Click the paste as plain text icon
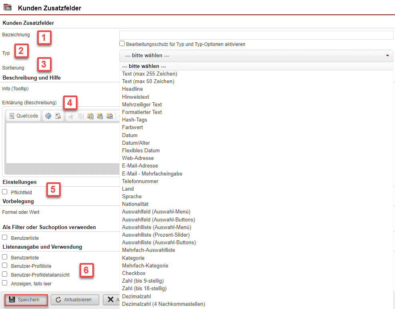This screenshot has width=395, height=309. (100, 116)
